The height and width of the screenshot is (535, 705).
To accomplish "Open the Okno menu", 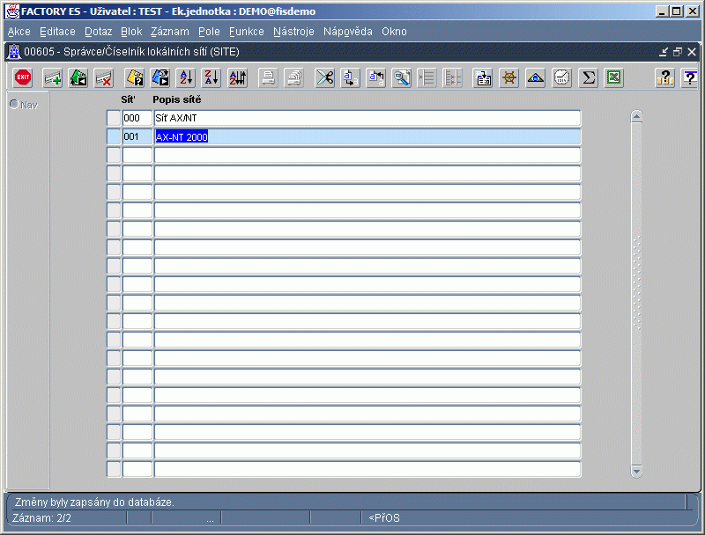I will [394, 32].
